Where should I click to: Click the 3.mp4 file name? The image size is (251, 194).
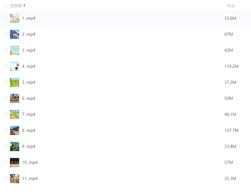29,50
